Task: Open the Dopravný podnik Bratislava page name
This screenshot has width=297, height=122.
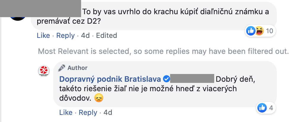Action: [110, 79]
